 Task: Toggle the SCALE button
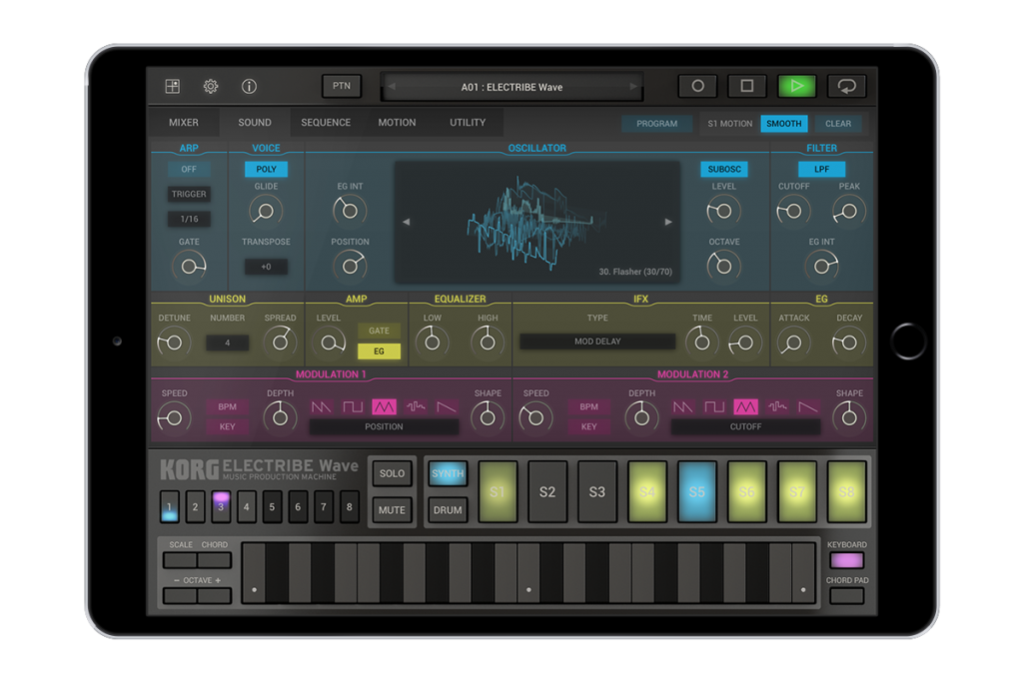click(x=180, y=560)
